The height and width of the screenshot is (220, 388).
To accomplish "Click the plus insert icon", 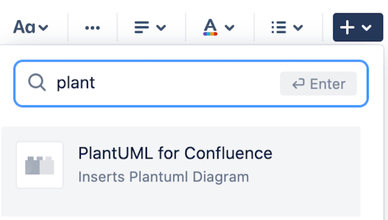I will point(347,27).
